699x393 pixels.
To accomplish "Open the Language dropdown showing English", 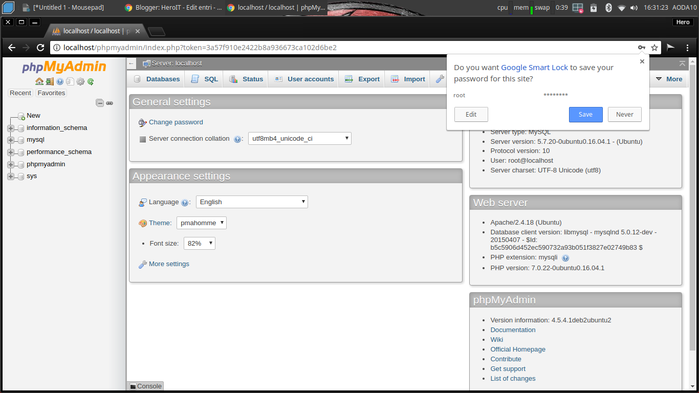I will [252, 202].
